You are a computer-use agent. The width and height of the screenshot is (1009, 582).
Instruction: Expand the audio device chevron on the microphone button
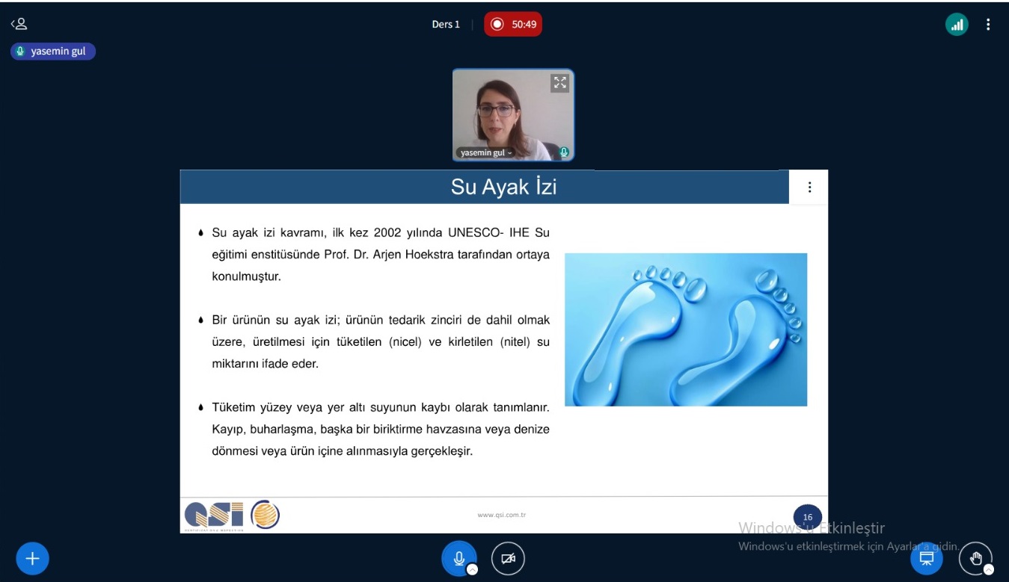coord(472,570)
